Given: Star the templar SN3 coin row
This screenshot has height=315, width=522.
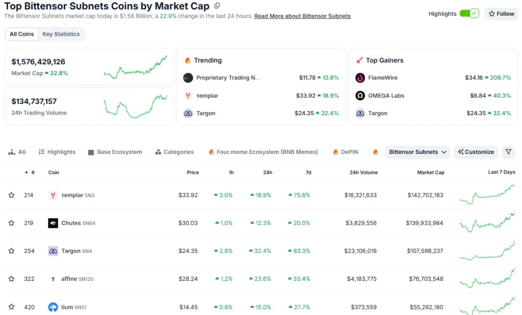Looking at the screenshot, I should (x=12, y=195).
